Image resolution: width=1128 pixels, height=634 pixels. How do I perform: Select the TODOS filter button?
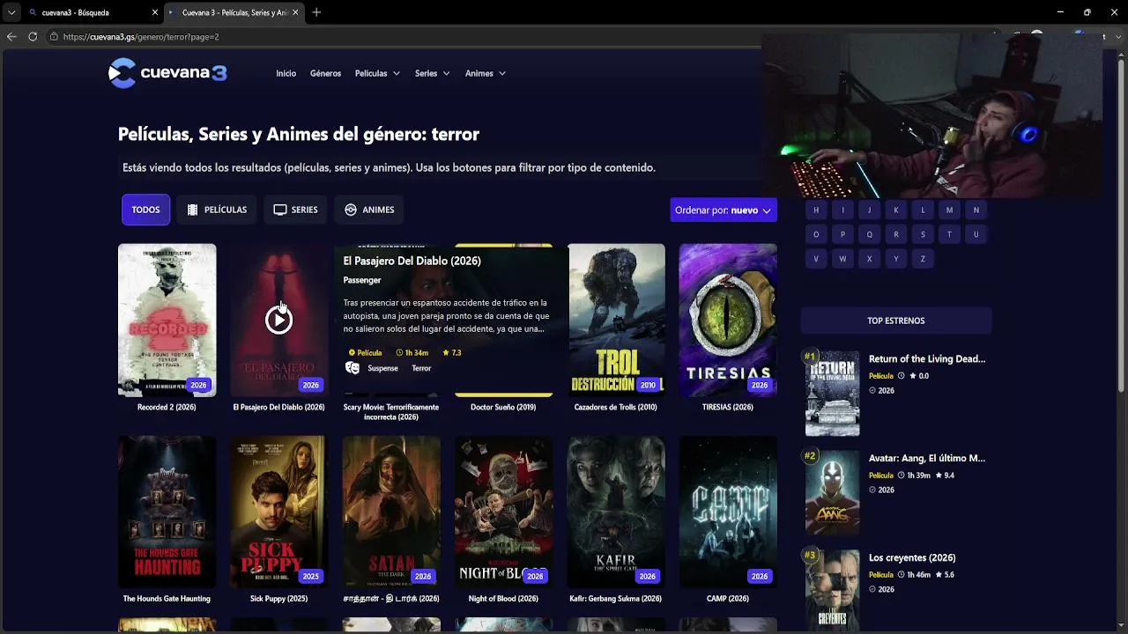tap(145, 210)
